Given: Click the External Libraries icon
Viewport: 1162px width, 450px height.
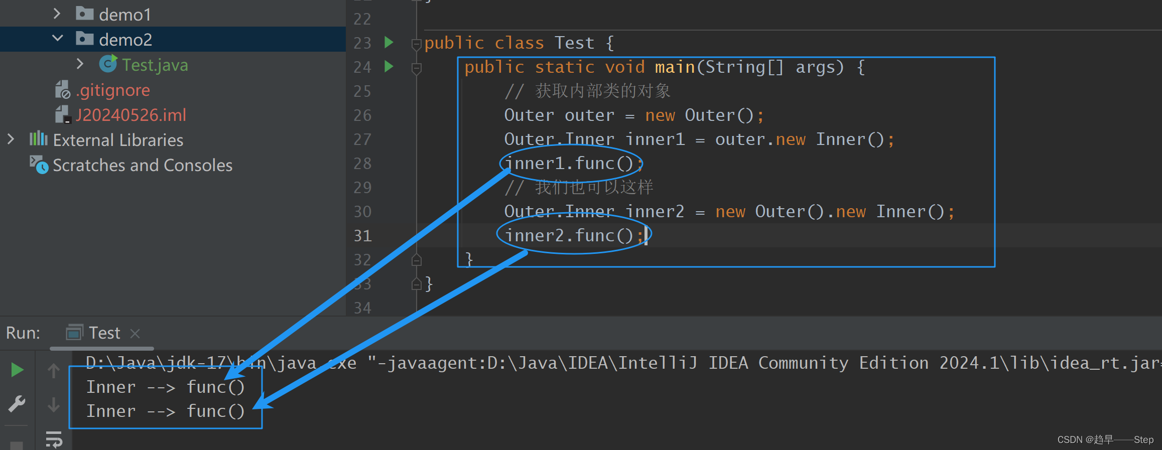Looking at the screenshot, I should (38, 138).
